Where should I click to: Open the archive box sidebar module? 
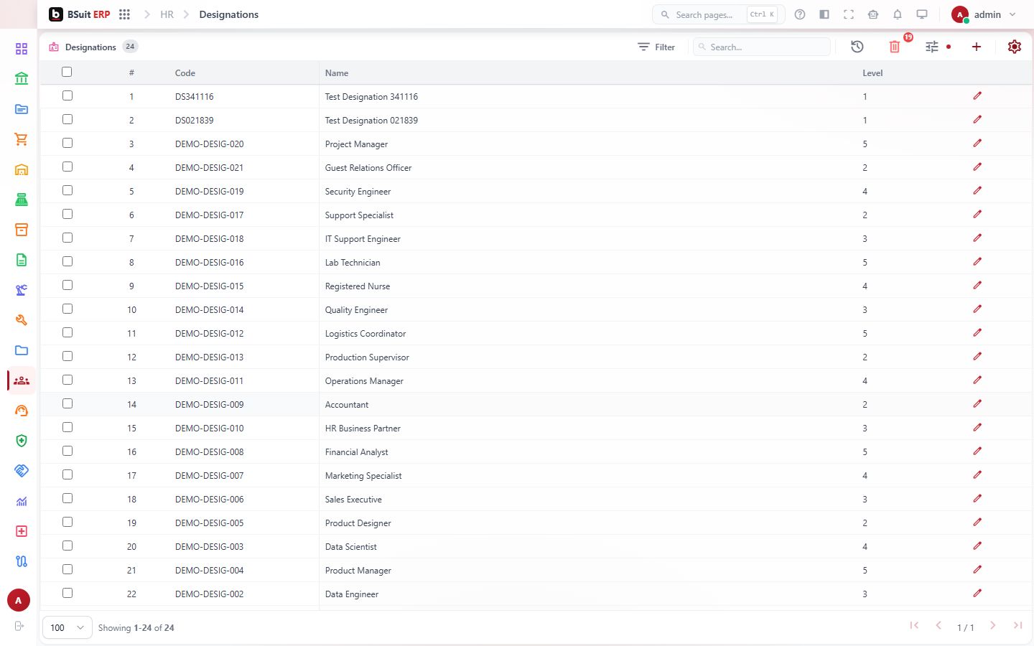pyautogui.click(x=22, y=230)
